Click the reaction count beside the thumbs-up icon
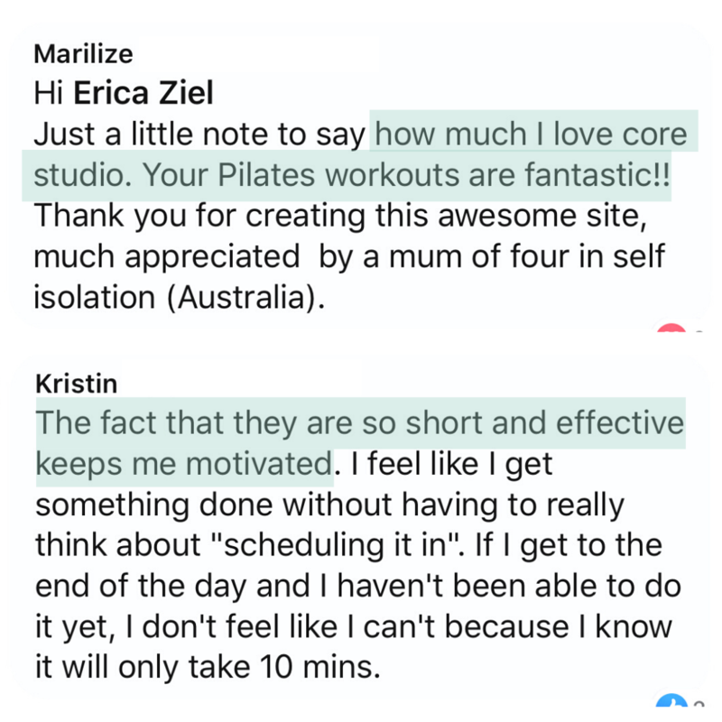The height and width of the screenshot is (722, 722). pyautogui.click(x=699, y=702)
